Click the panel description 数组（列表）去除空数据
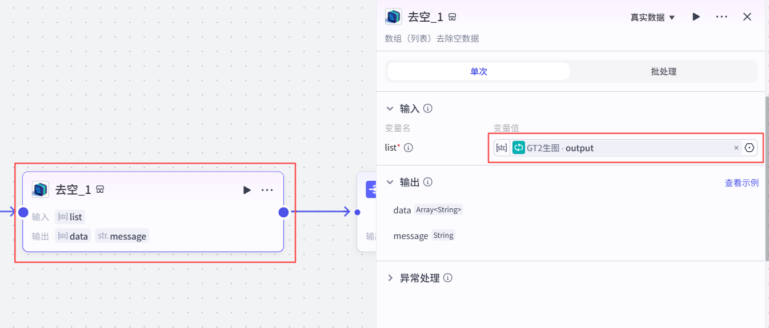This screenshot has height=328, width=769. pos(432,38)
